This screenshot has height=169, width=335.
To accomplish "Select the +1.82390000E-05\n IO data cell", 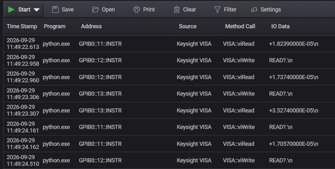I will click(x=293, y=44).
